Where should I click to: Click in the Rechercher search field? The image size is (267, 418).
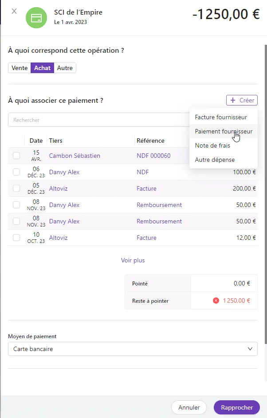click(99, 120)
